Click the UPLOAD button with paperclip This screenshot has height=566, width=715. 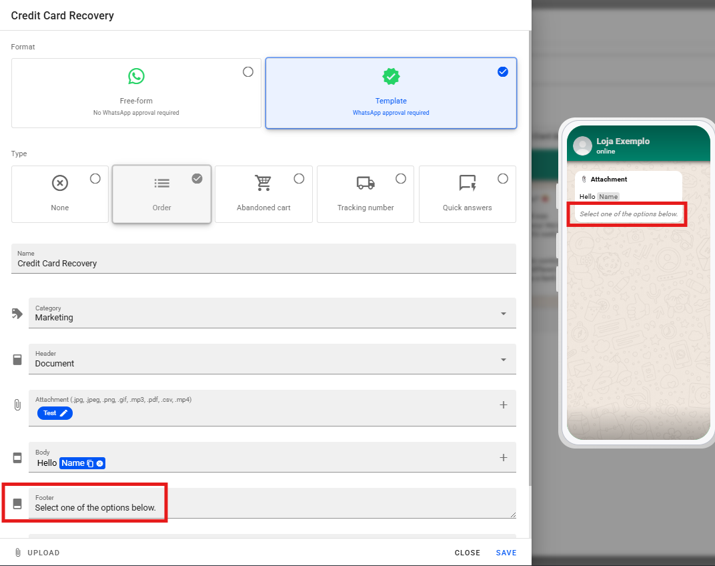[37, 553]
